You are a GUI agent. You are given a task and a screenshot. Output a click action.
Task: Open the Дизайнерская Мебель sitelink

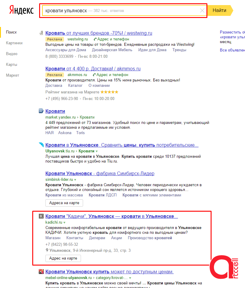click(112, 50)
